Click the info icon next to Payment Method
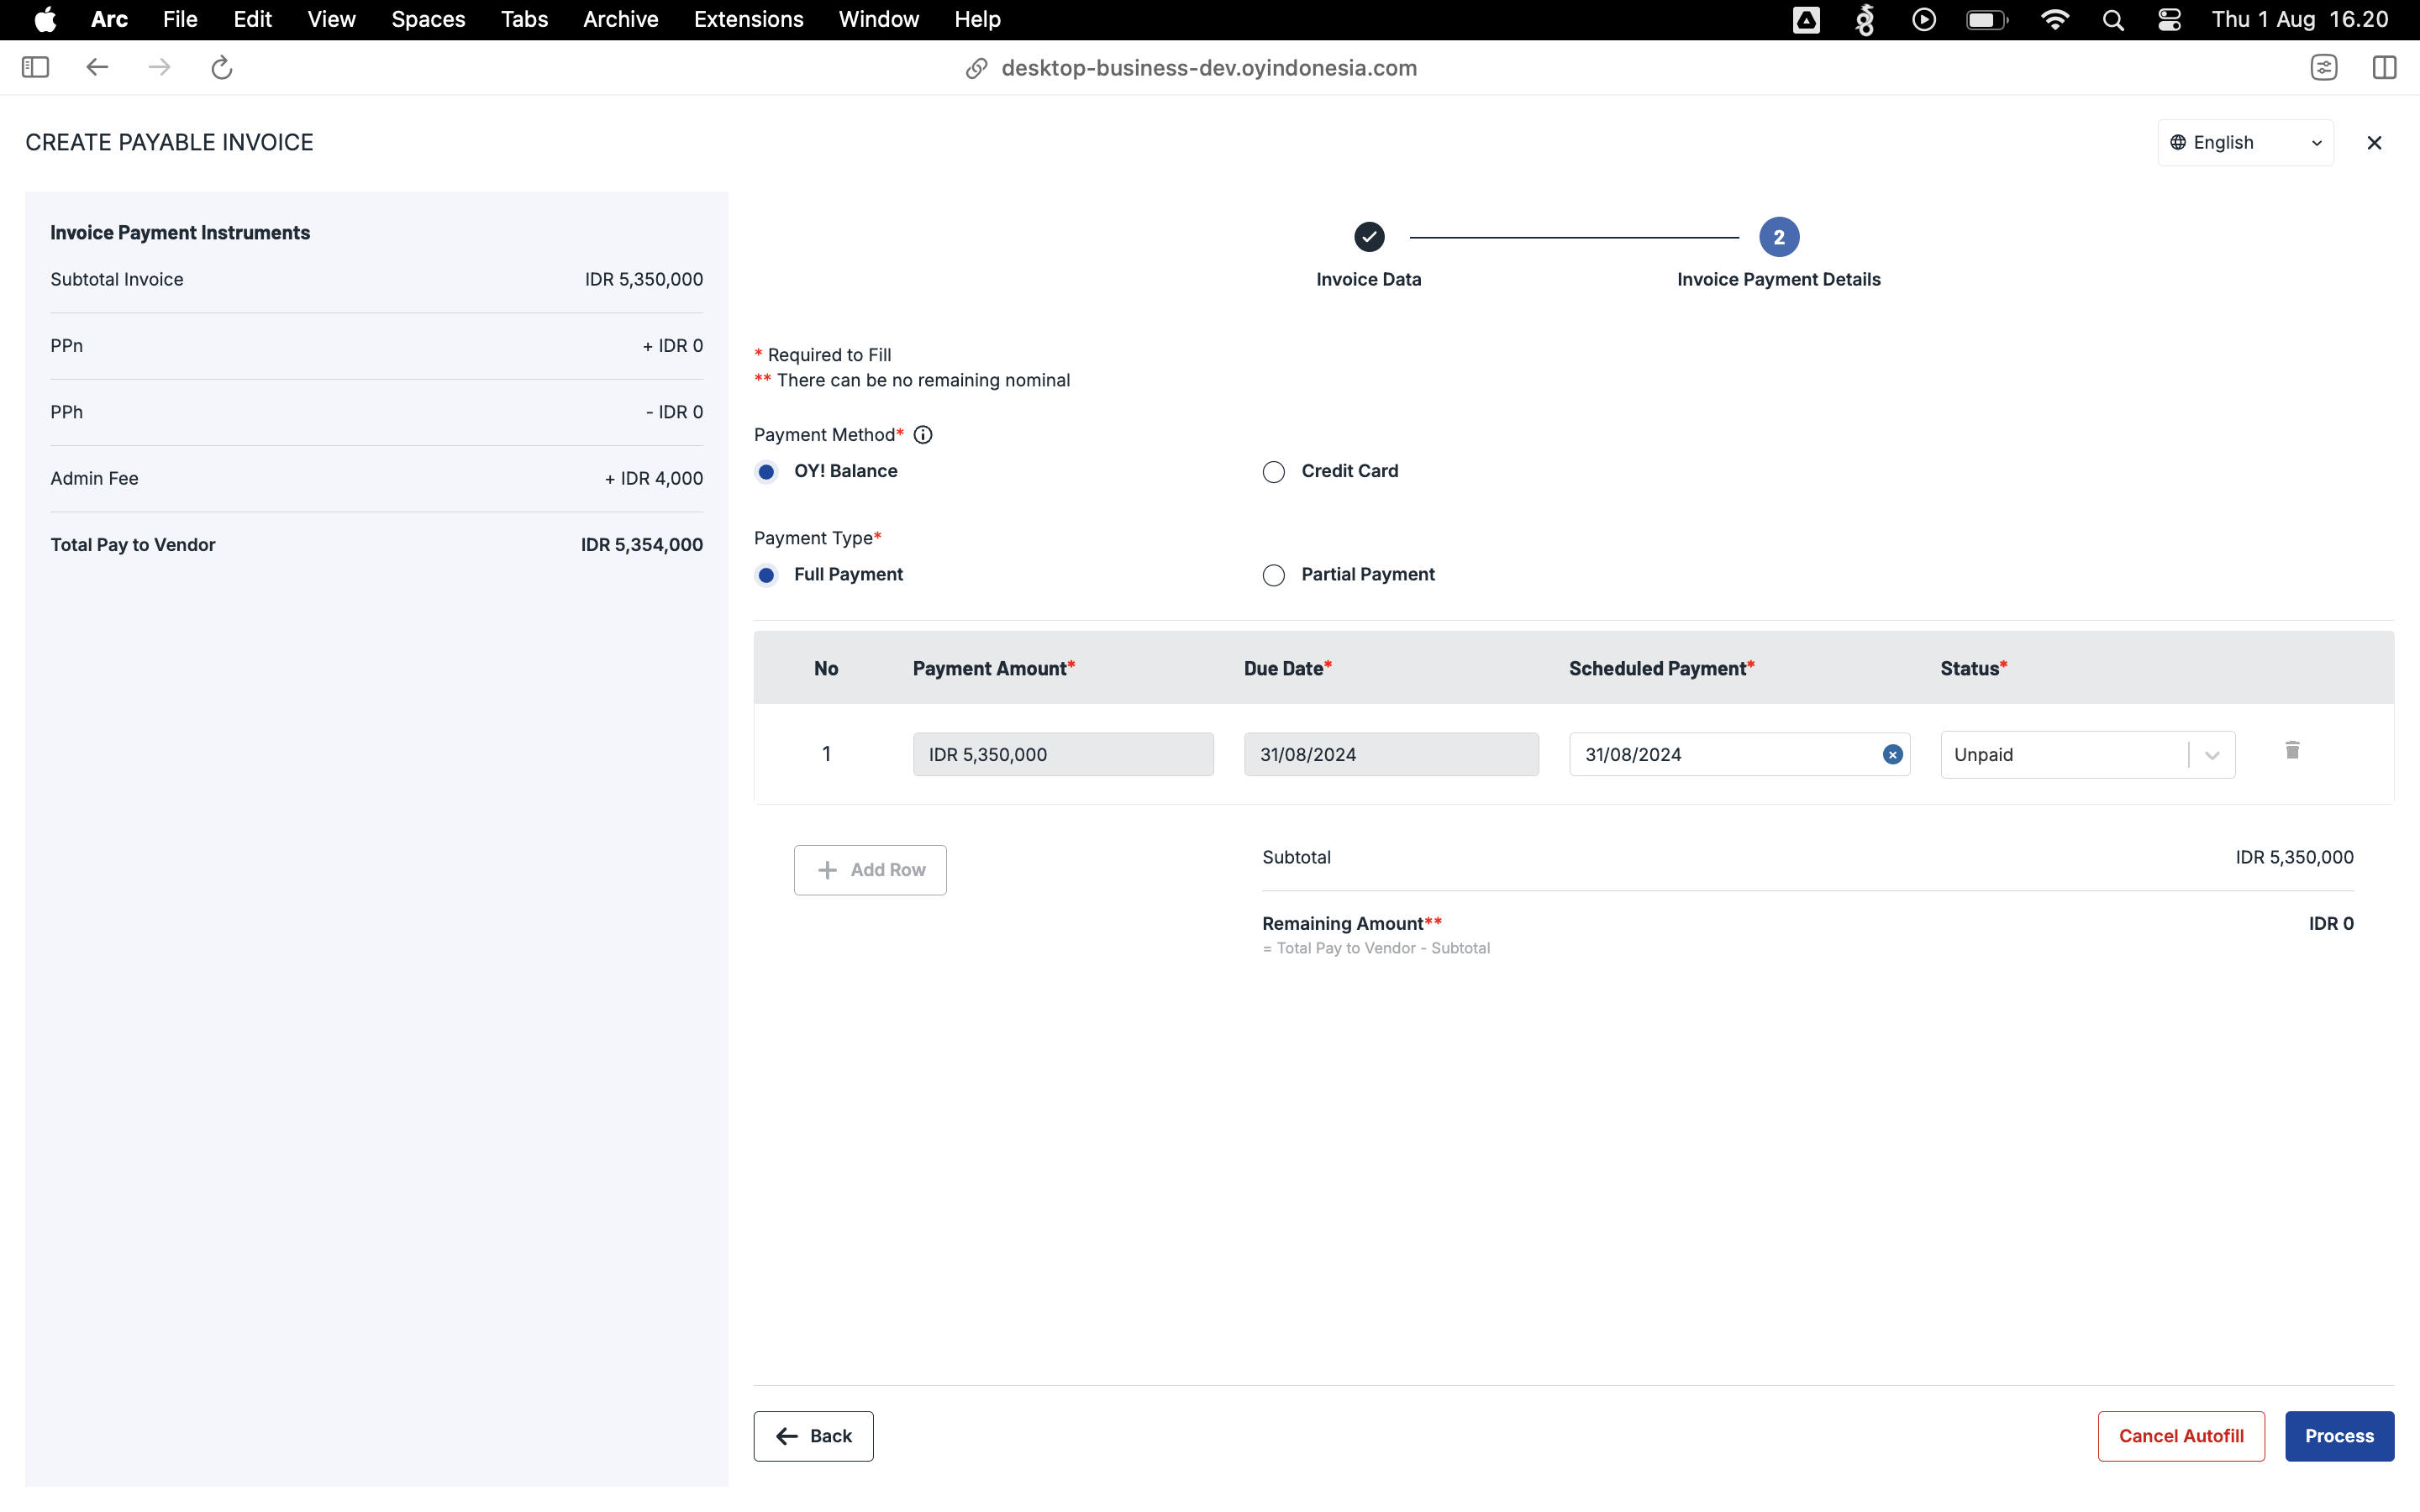 click(x=921, y=434)
